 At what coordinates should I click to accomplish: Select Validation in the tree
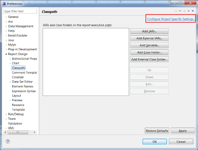(15, 124)
